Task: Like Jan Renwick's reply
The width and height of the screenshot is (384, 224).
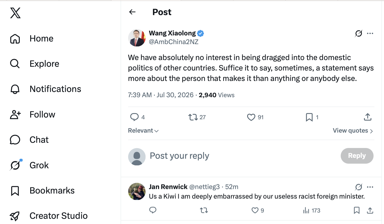Action: click(255, 210)
